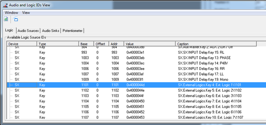Image resolution: width=266 pixels, height=125 pixels.
Task: Click value cell 0x4000044f
Action: pyautogui.click(x=135, y=96)
